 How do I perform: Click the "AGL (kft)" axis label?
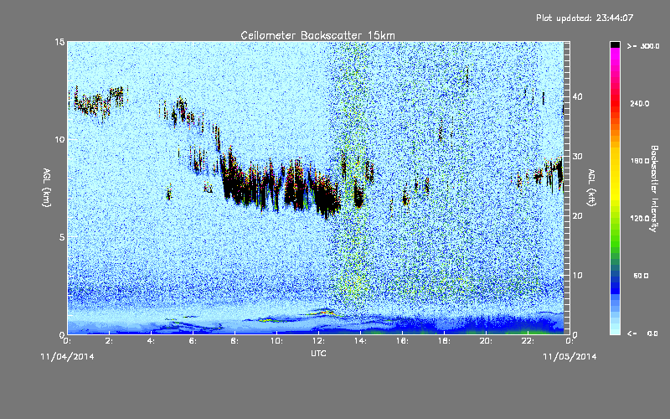[591, 187]
